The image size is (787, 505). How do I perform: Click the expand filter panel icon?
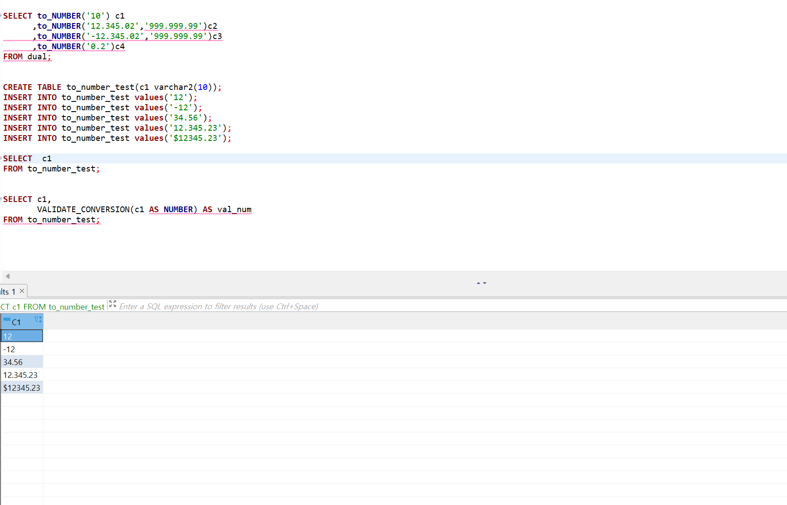112,304
